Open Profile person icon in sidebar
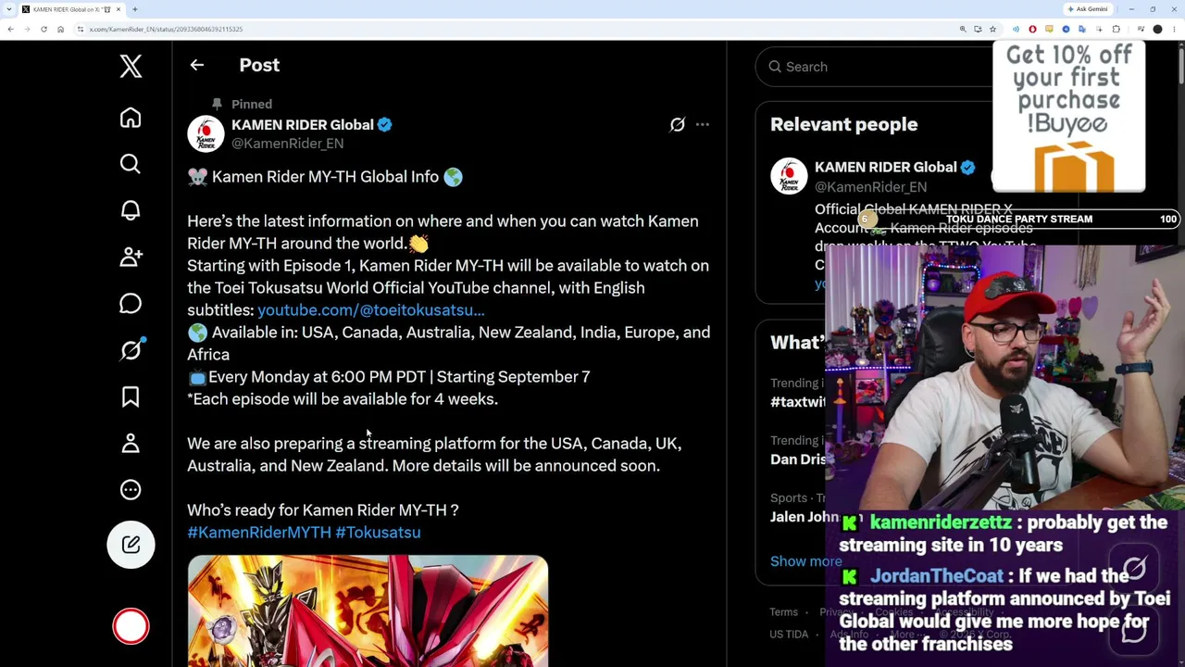 pos(131,443)
